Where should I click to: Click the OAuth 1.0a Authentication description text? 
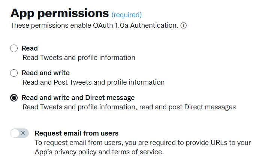[94, 26]
